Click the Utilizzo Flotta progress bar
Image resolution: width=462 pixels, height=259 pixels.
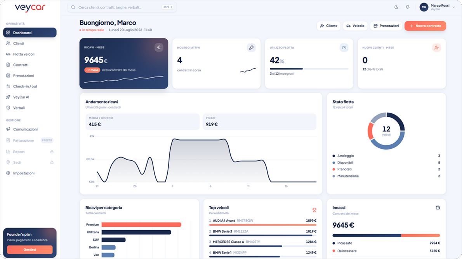[x=309, y=69]
